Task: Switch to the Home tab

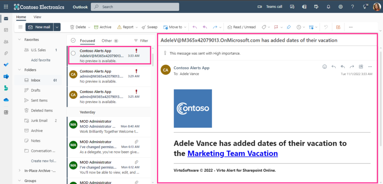Action: [21, 17]
